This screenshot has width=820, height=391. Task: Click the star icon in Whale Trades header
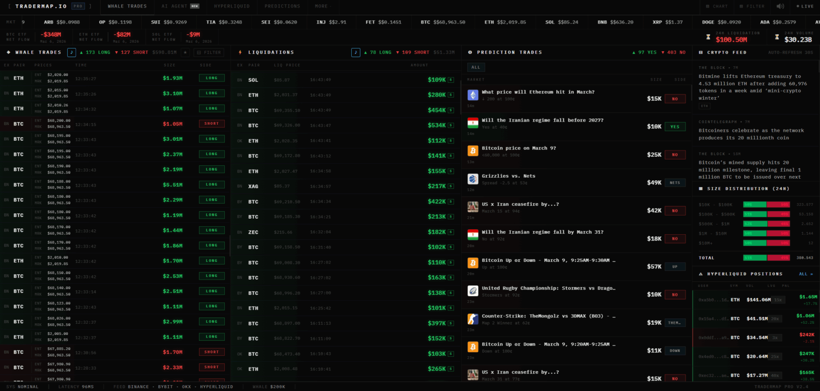tap(186, 52)
